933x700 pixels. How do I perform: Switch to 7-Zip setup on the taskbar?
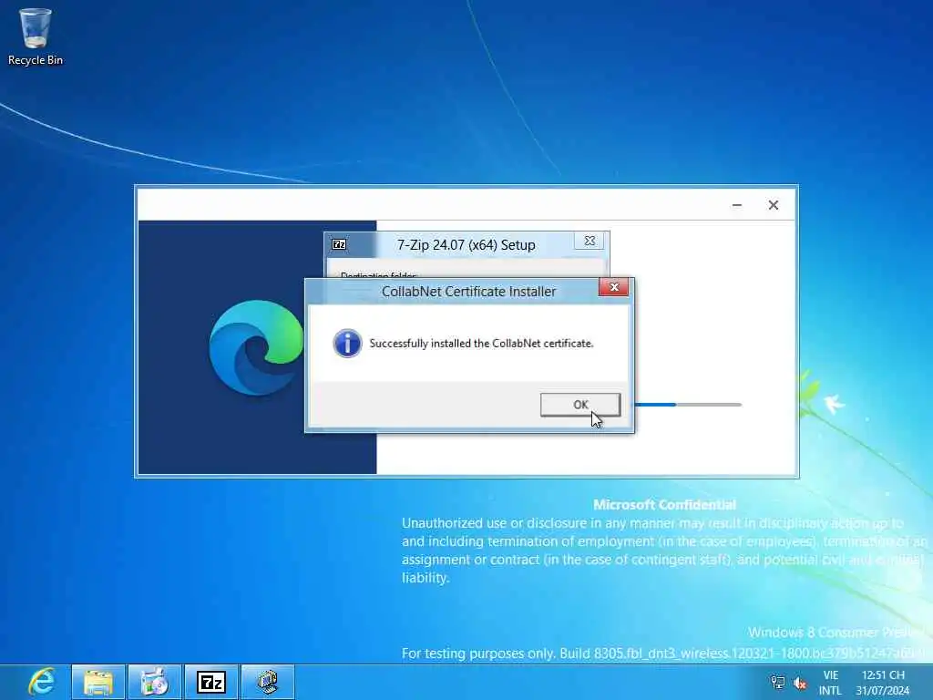[211, 682]
